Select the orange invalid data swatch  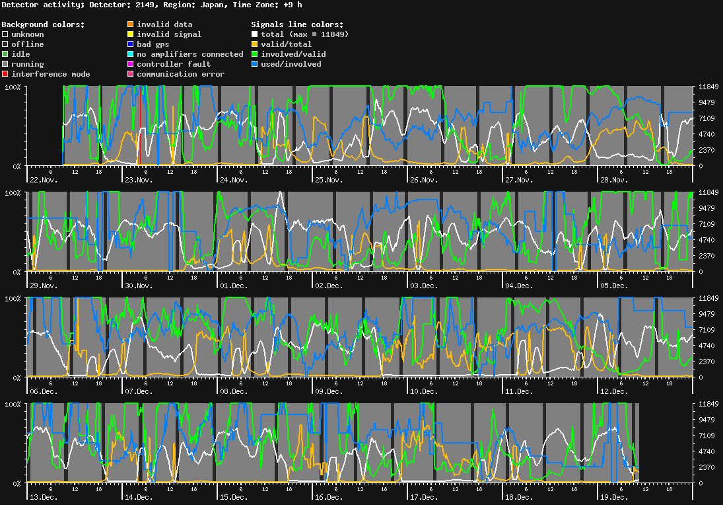click(131, 24)
